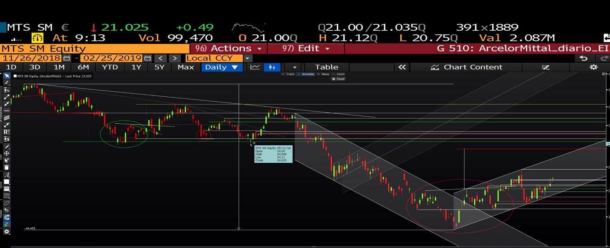Expand the Local CCY currency dropdown arrow

[248, 58]
